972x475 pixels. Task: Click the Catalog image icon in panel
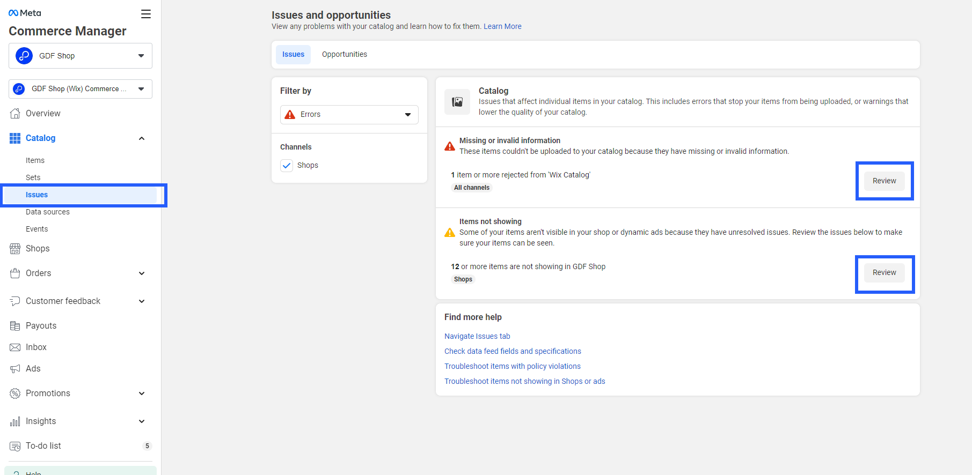457,102
